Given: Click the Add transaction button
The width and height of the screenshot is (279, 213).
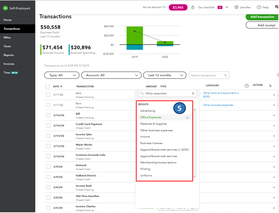Looking at the screenshot, I should pyautogui.click(x=262, y=17).
